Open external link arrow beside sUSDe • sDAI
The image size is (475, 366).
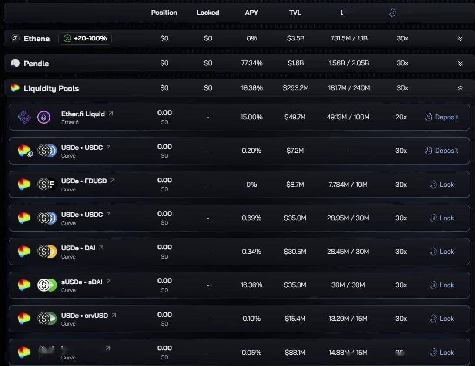(x=109, y=282)
